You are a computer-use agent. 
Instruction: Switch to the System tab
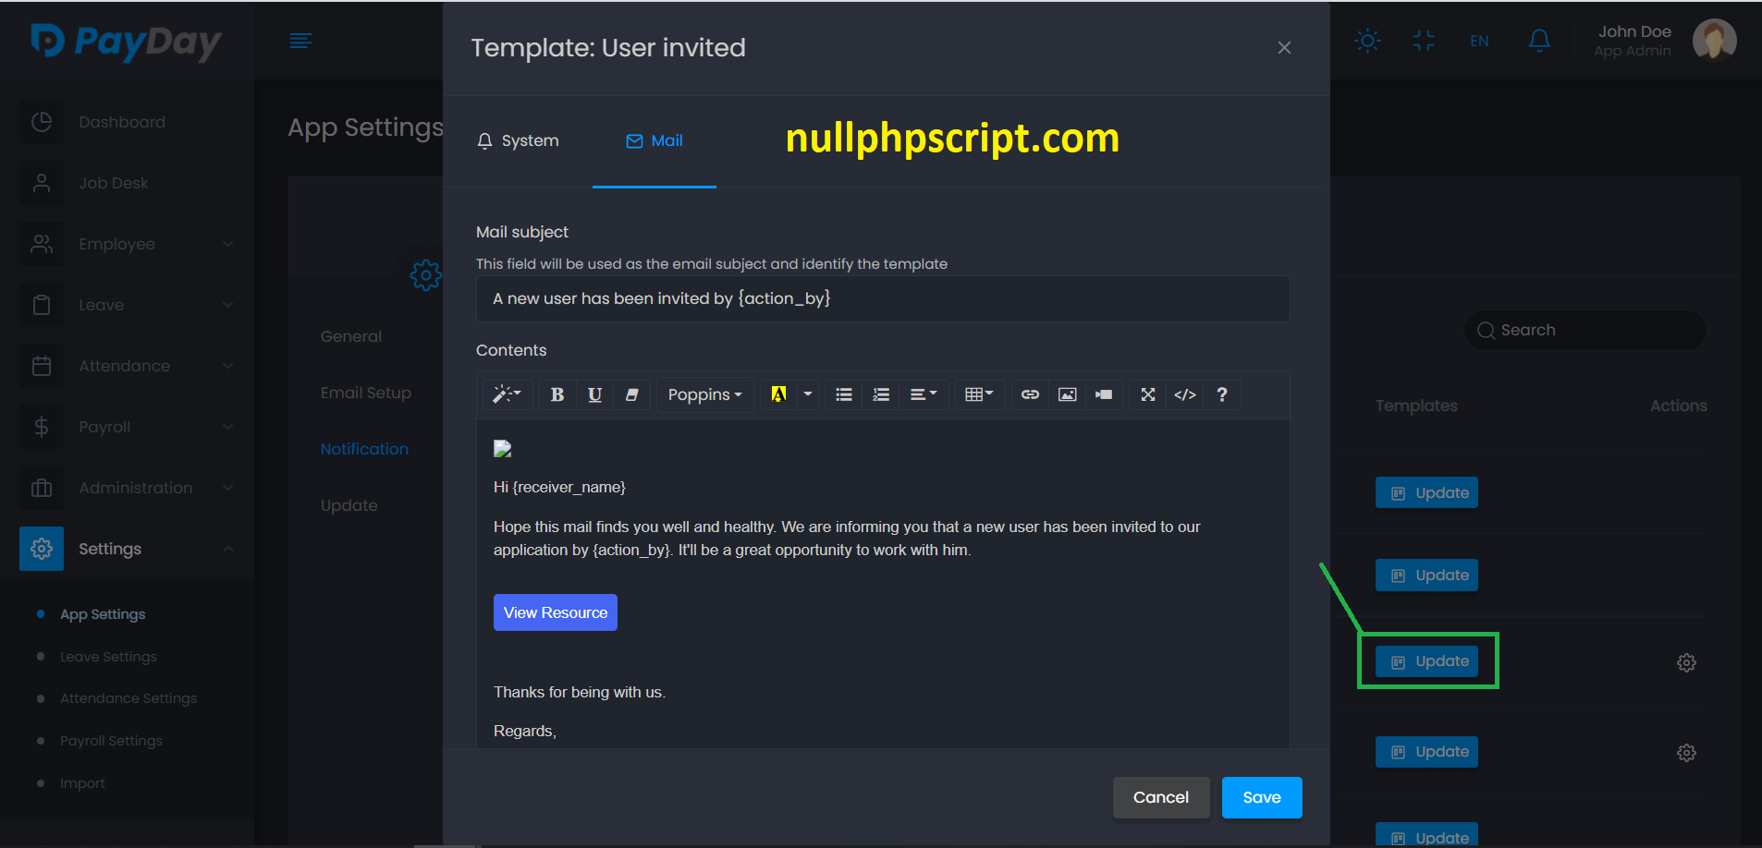coord(518,140)
